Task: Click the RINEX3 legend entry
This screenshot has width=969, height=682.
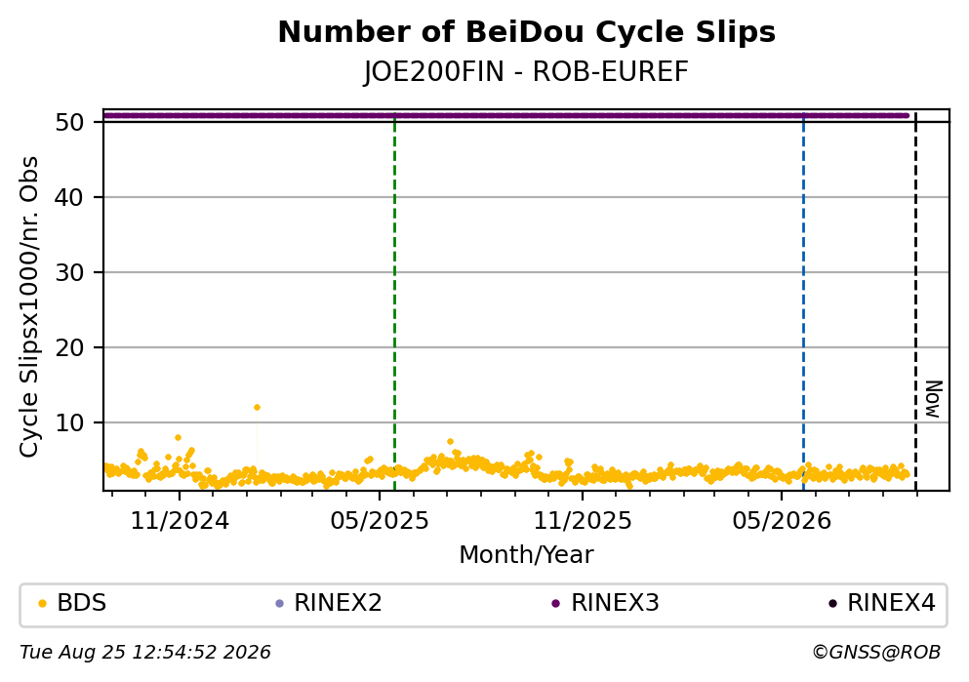Action: [606, 603]
